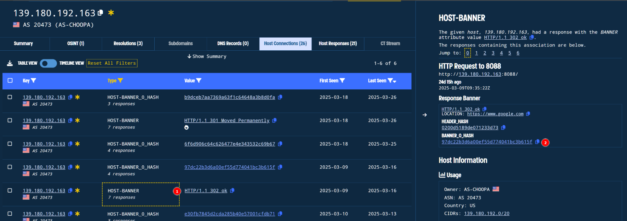Expand Show Summary
The height and width of the screenshot is (221, 627).
click(x=207, y=56)
